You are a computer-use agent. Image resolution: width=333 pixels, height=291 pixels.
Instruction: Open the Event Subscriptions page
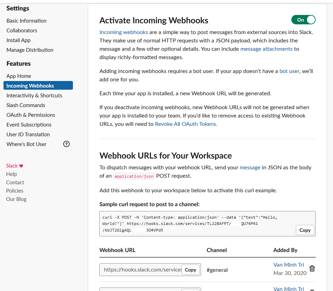29,124
